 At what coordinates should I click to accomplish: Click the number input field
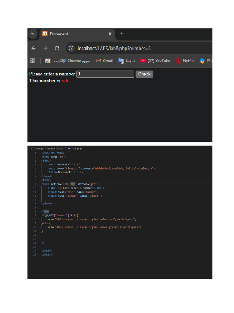[105, 74]
